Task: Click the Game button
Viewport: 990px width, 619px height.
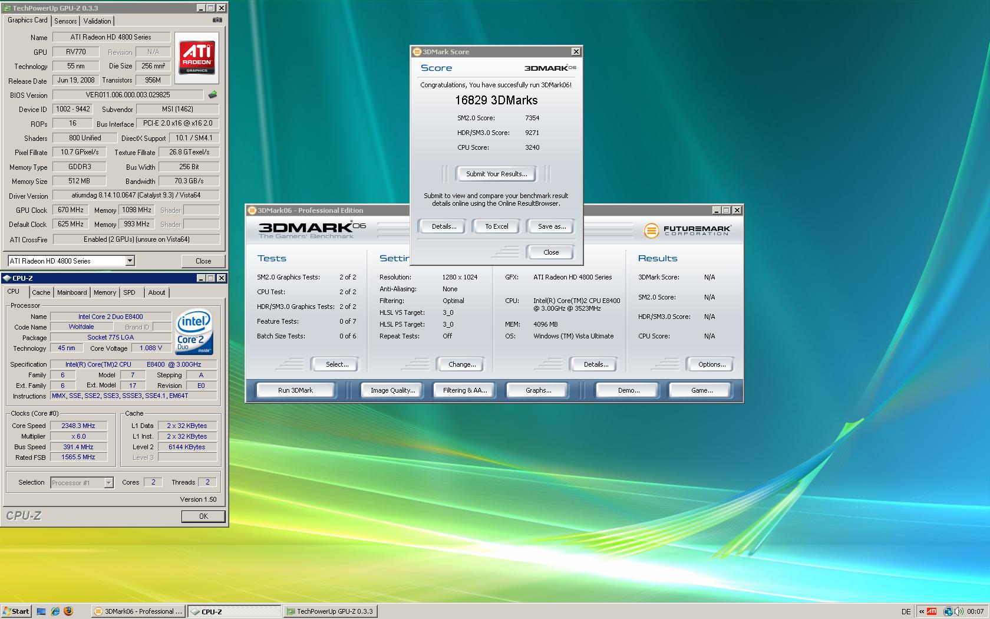Action: [x=701, y=390]
